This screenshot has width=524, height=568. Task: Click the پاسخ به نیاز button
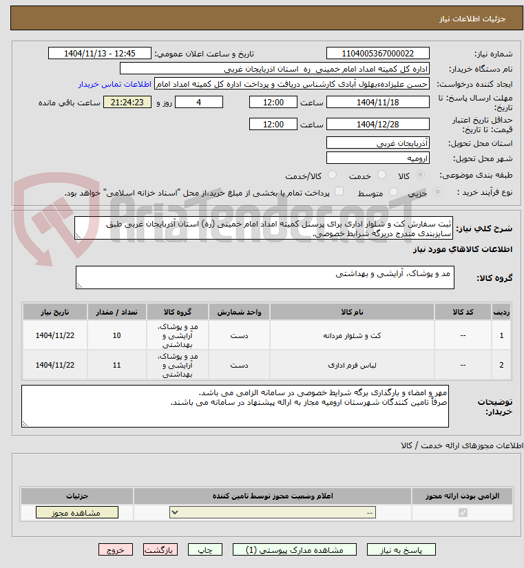pyautogui.click(x=401, y=549)
